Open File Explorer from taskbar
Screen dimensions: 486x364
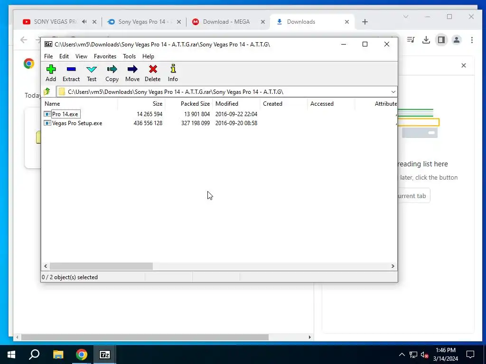tap(58, 355)
